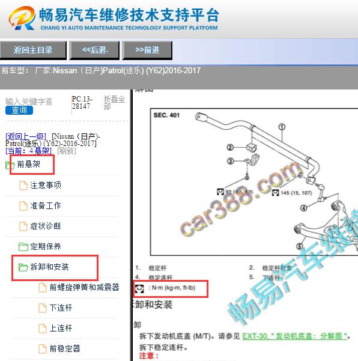The height and width of the screenshot is (361, 358).
Task: Select the 前悬架 tree label
Action: tap(29, 164)
